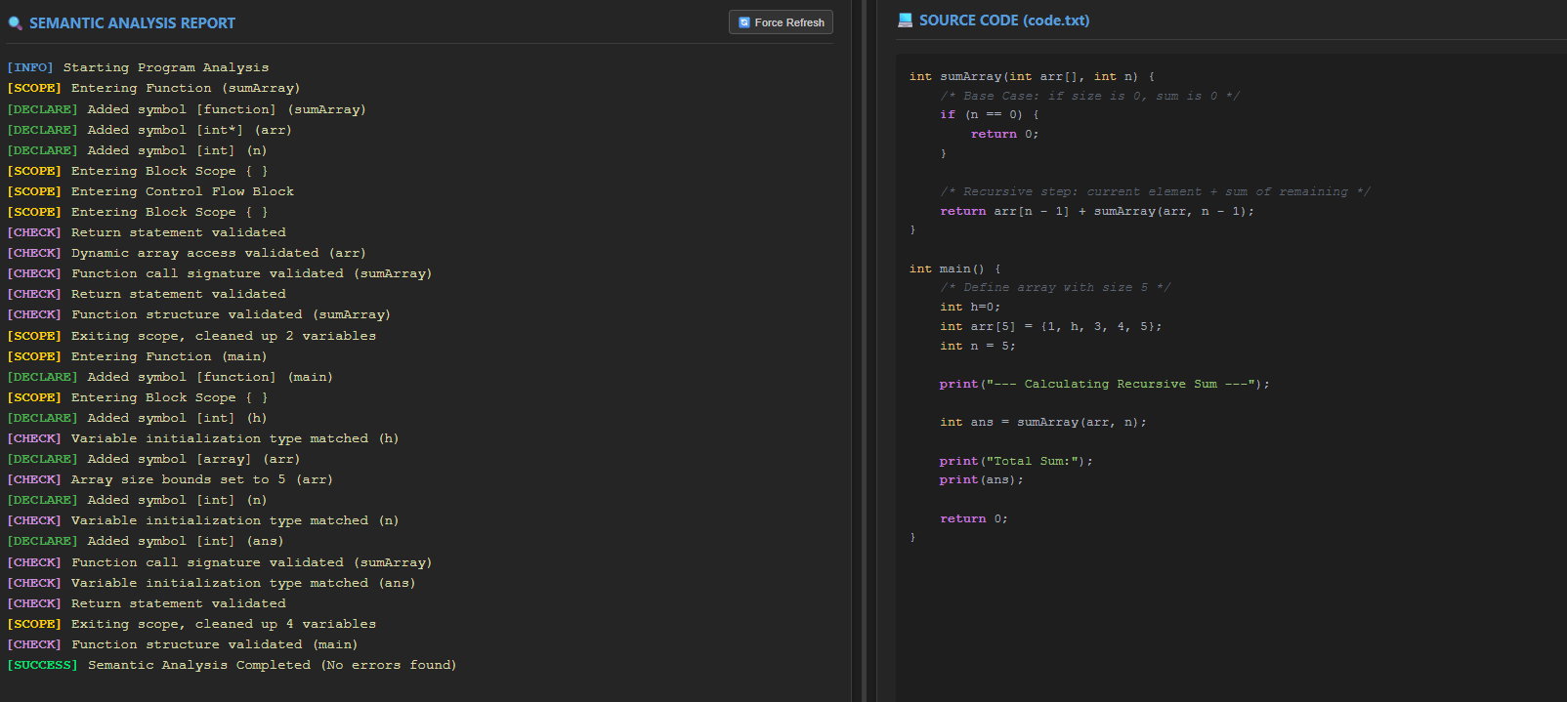Select 'Dynamic array access validated (arr)' line
Image resolution: width=1567 pixels, height=702 pixels.
coord(187,253)
